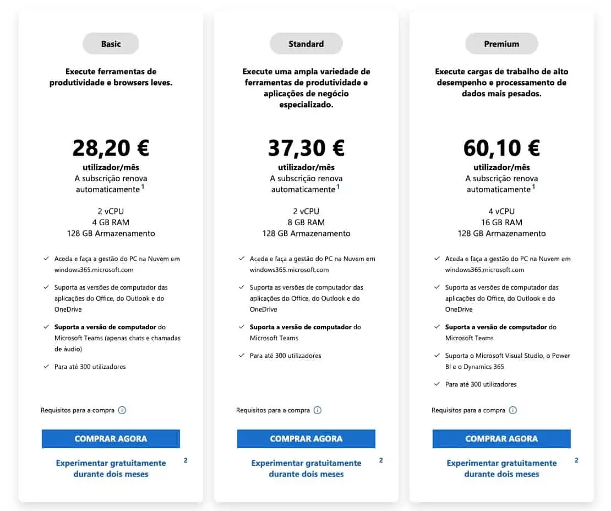Click COMPRAR AGORA under Standard plan
611x511 pixels.
coord(306,439)
